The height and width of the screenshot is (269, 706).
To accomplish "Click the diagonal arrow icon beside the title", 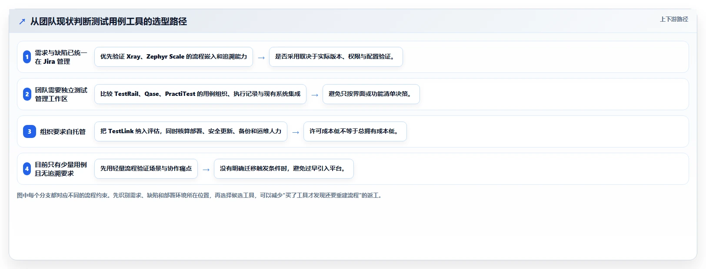I will click(x=22, y=21).
